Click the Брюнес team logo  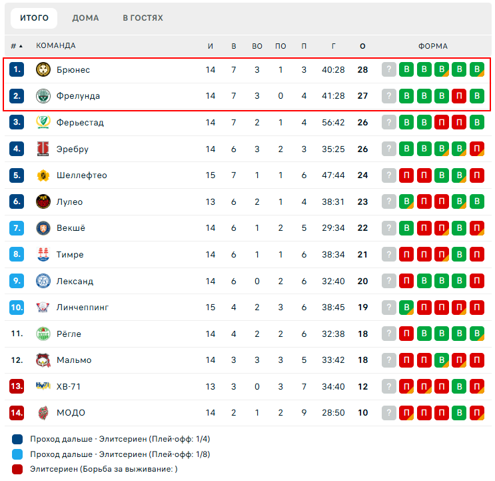pyautogui.click(x=43, y=69)
